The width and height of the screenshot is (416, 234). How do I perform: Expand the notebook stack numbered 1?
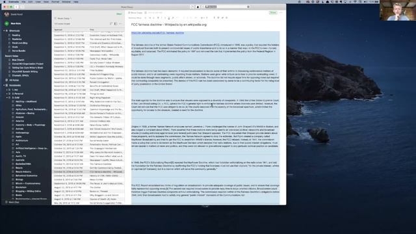tap(7, 90)
